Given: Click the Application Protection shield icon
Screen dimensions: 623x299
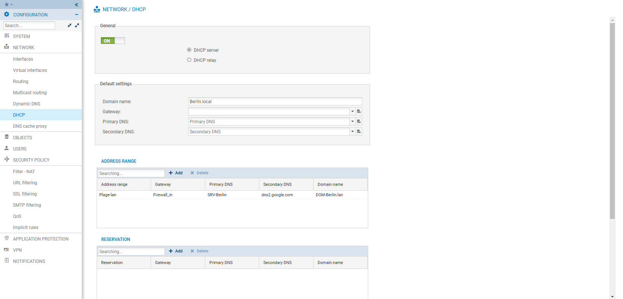Looking at the screenshot, I should point(7,238).
